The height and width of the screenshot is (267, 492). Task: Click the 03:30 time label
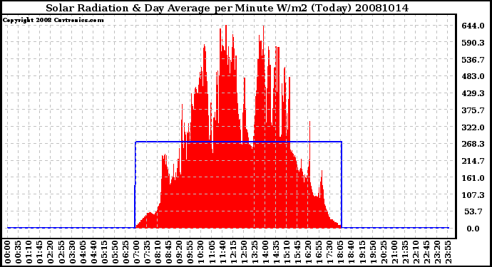[x=72, y=252]
